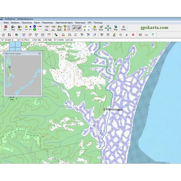The image size is (181, 181).
Task: Close the 'Просмотр карты' overview panel
Action: pos(40,54)
